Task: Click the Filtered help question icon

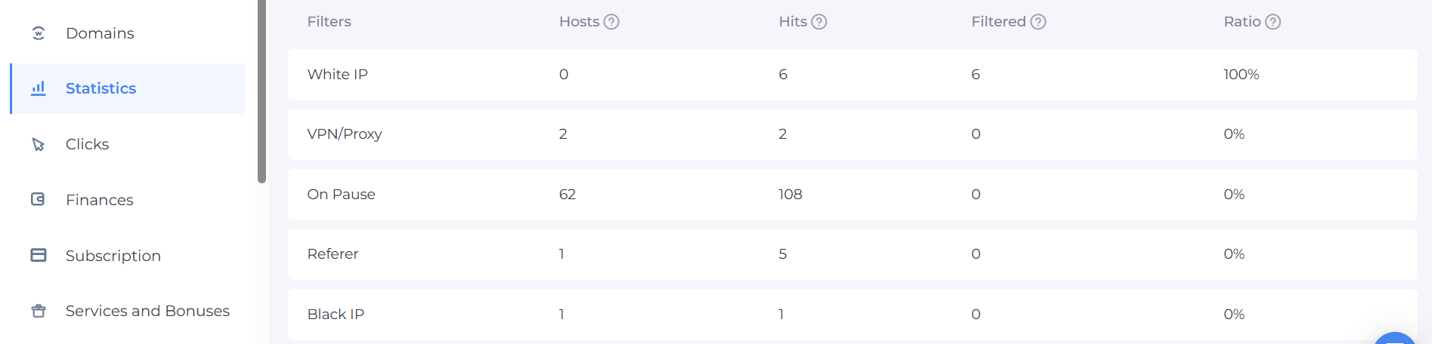Action: pyautogui.click(x=1038, y=22)
